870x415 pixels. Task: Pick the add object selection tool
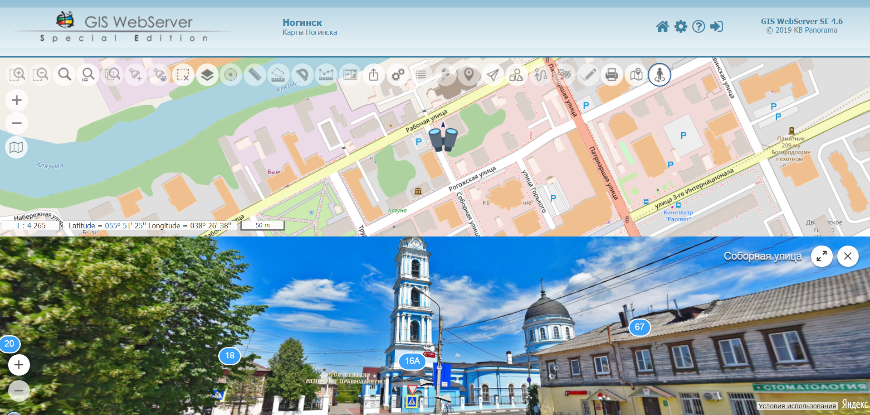coord(135,74)
